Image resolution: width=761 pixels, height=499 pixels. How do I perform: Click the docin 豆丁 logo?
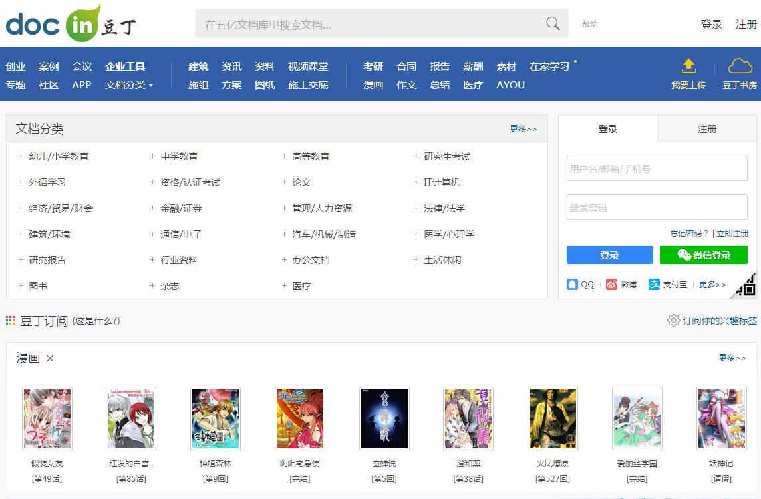pyautogui.click(x=71, y=24)
